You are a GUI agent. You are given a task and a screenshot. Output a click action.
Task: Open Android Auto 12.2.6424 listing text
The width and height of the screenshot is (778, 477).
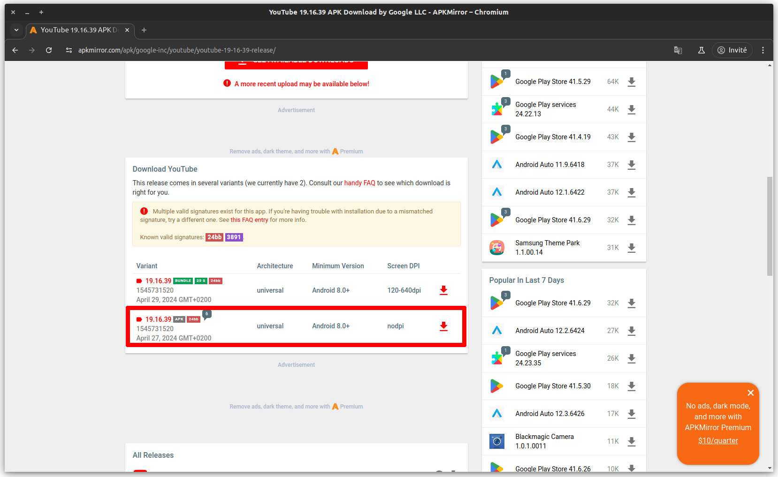[x=550, y=331]
